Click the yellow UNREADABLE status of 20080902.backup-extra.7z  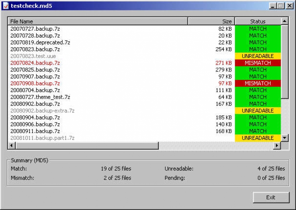point(258,111)
